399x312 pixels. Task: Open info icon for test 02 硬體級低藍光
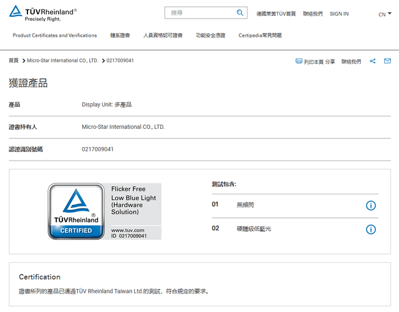[x=371, y=229]
